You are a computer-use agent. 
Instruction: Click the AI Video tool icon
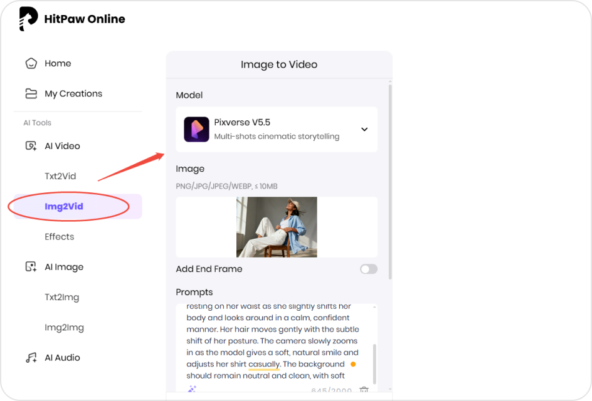click(30, 145)
